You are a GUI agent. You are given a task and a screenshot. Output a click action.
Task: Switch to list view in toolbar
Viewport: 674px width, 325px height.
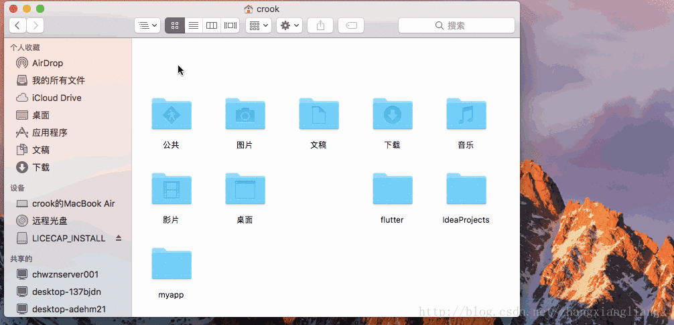[x=193, y=25]
